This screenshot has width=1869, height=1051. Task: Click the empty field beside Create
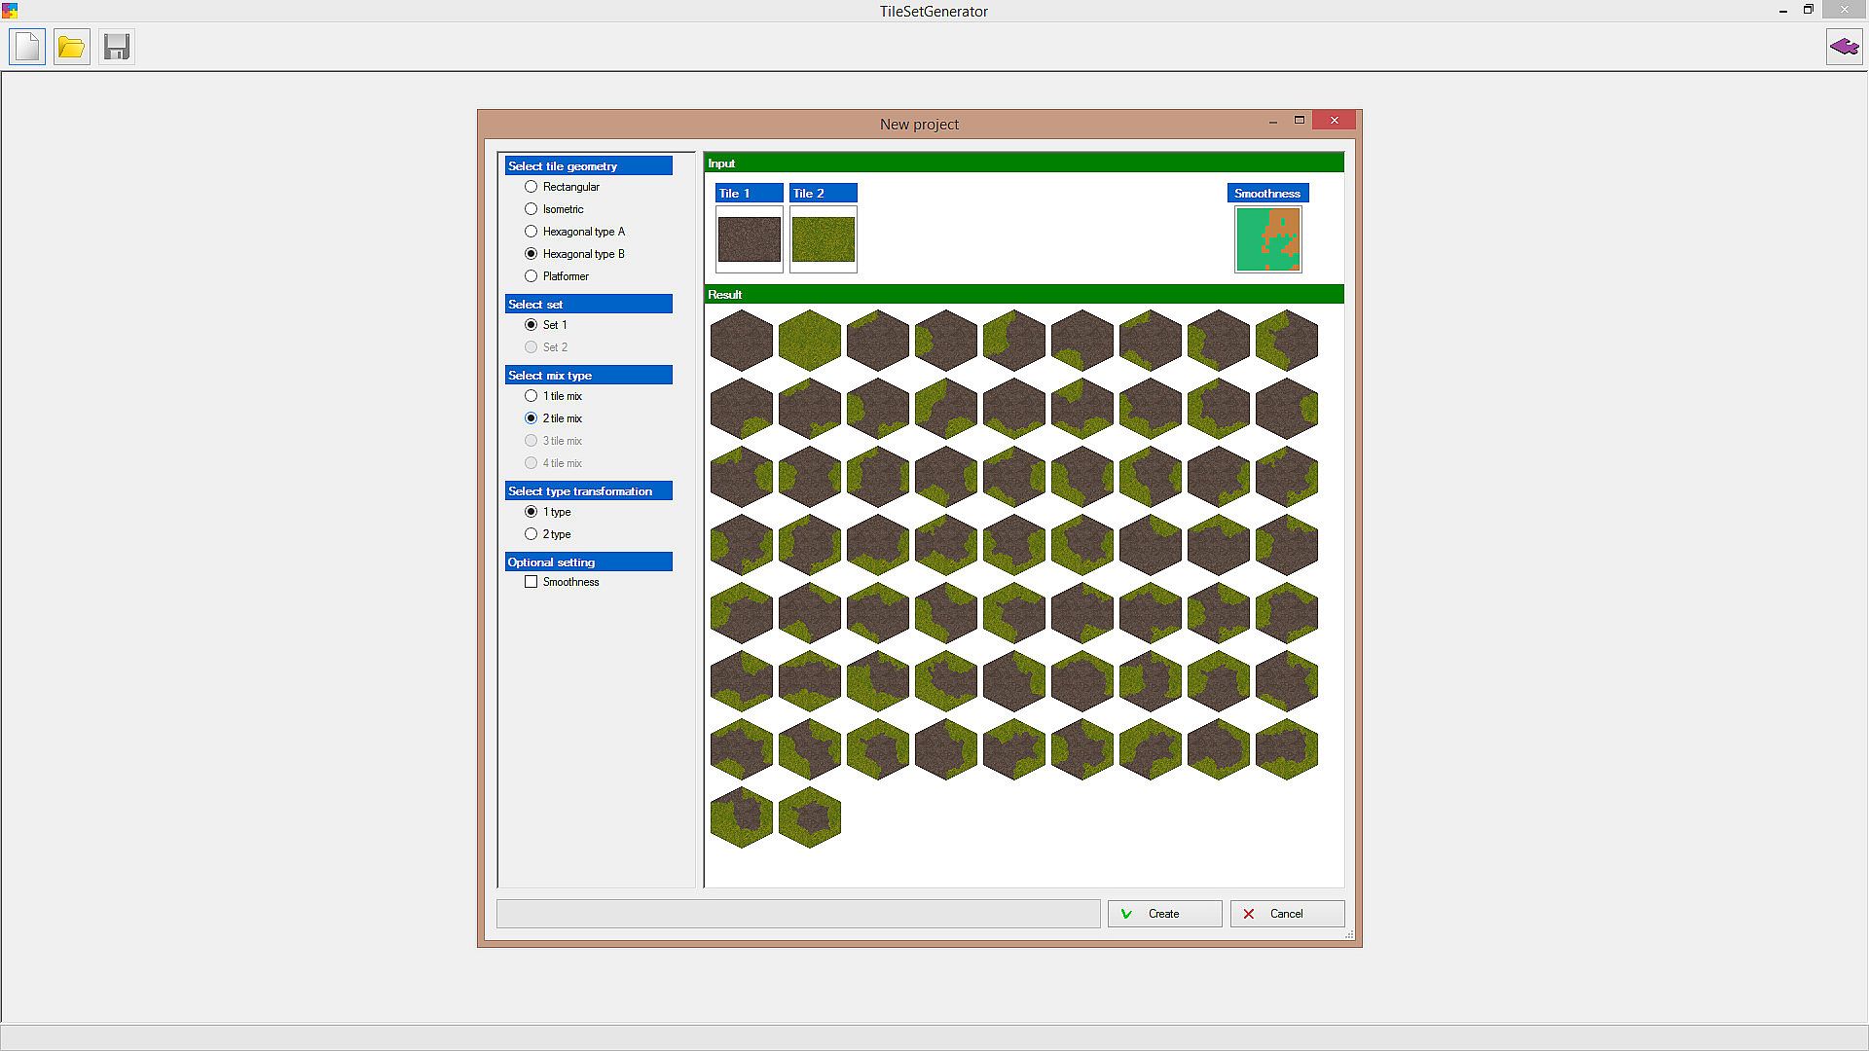(798, 914)
